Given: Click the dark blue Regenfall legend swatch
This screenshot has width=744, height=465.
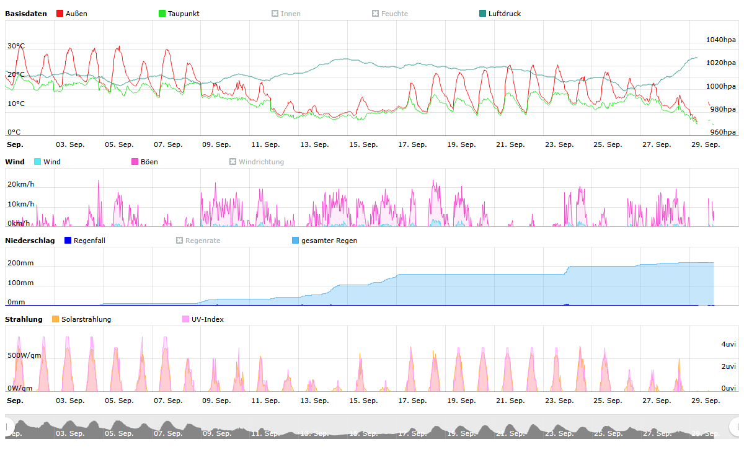Looking at the screenshot, I should (x=68, y=241).
